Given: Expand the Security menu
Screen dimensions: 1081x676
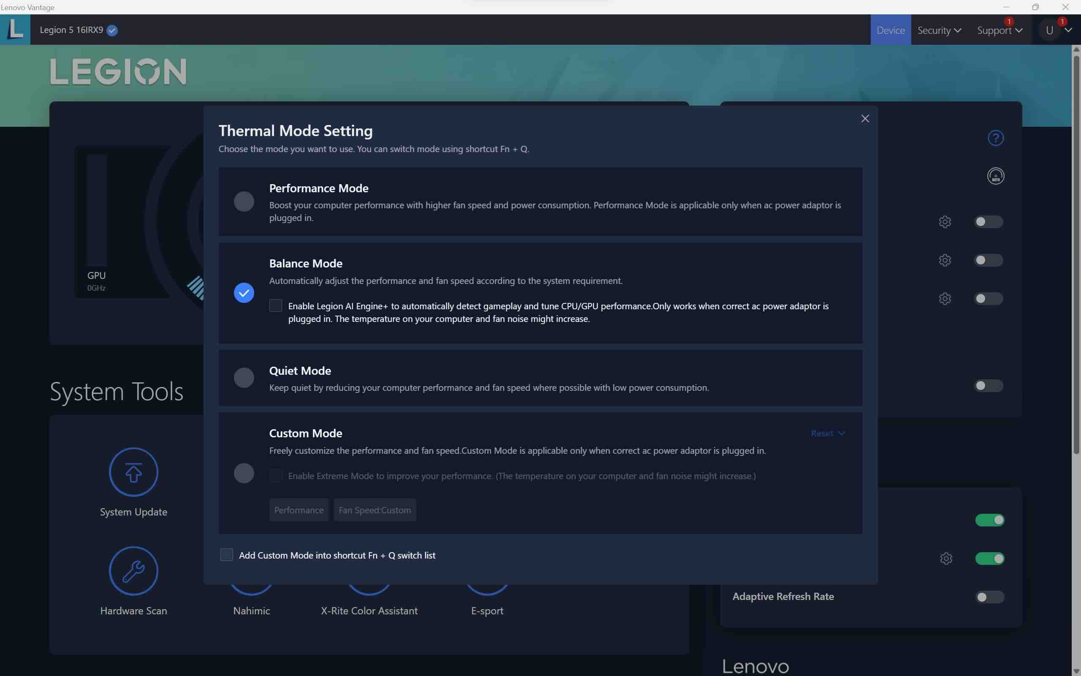Looking at the screenshot, I should tap(939, 30).
